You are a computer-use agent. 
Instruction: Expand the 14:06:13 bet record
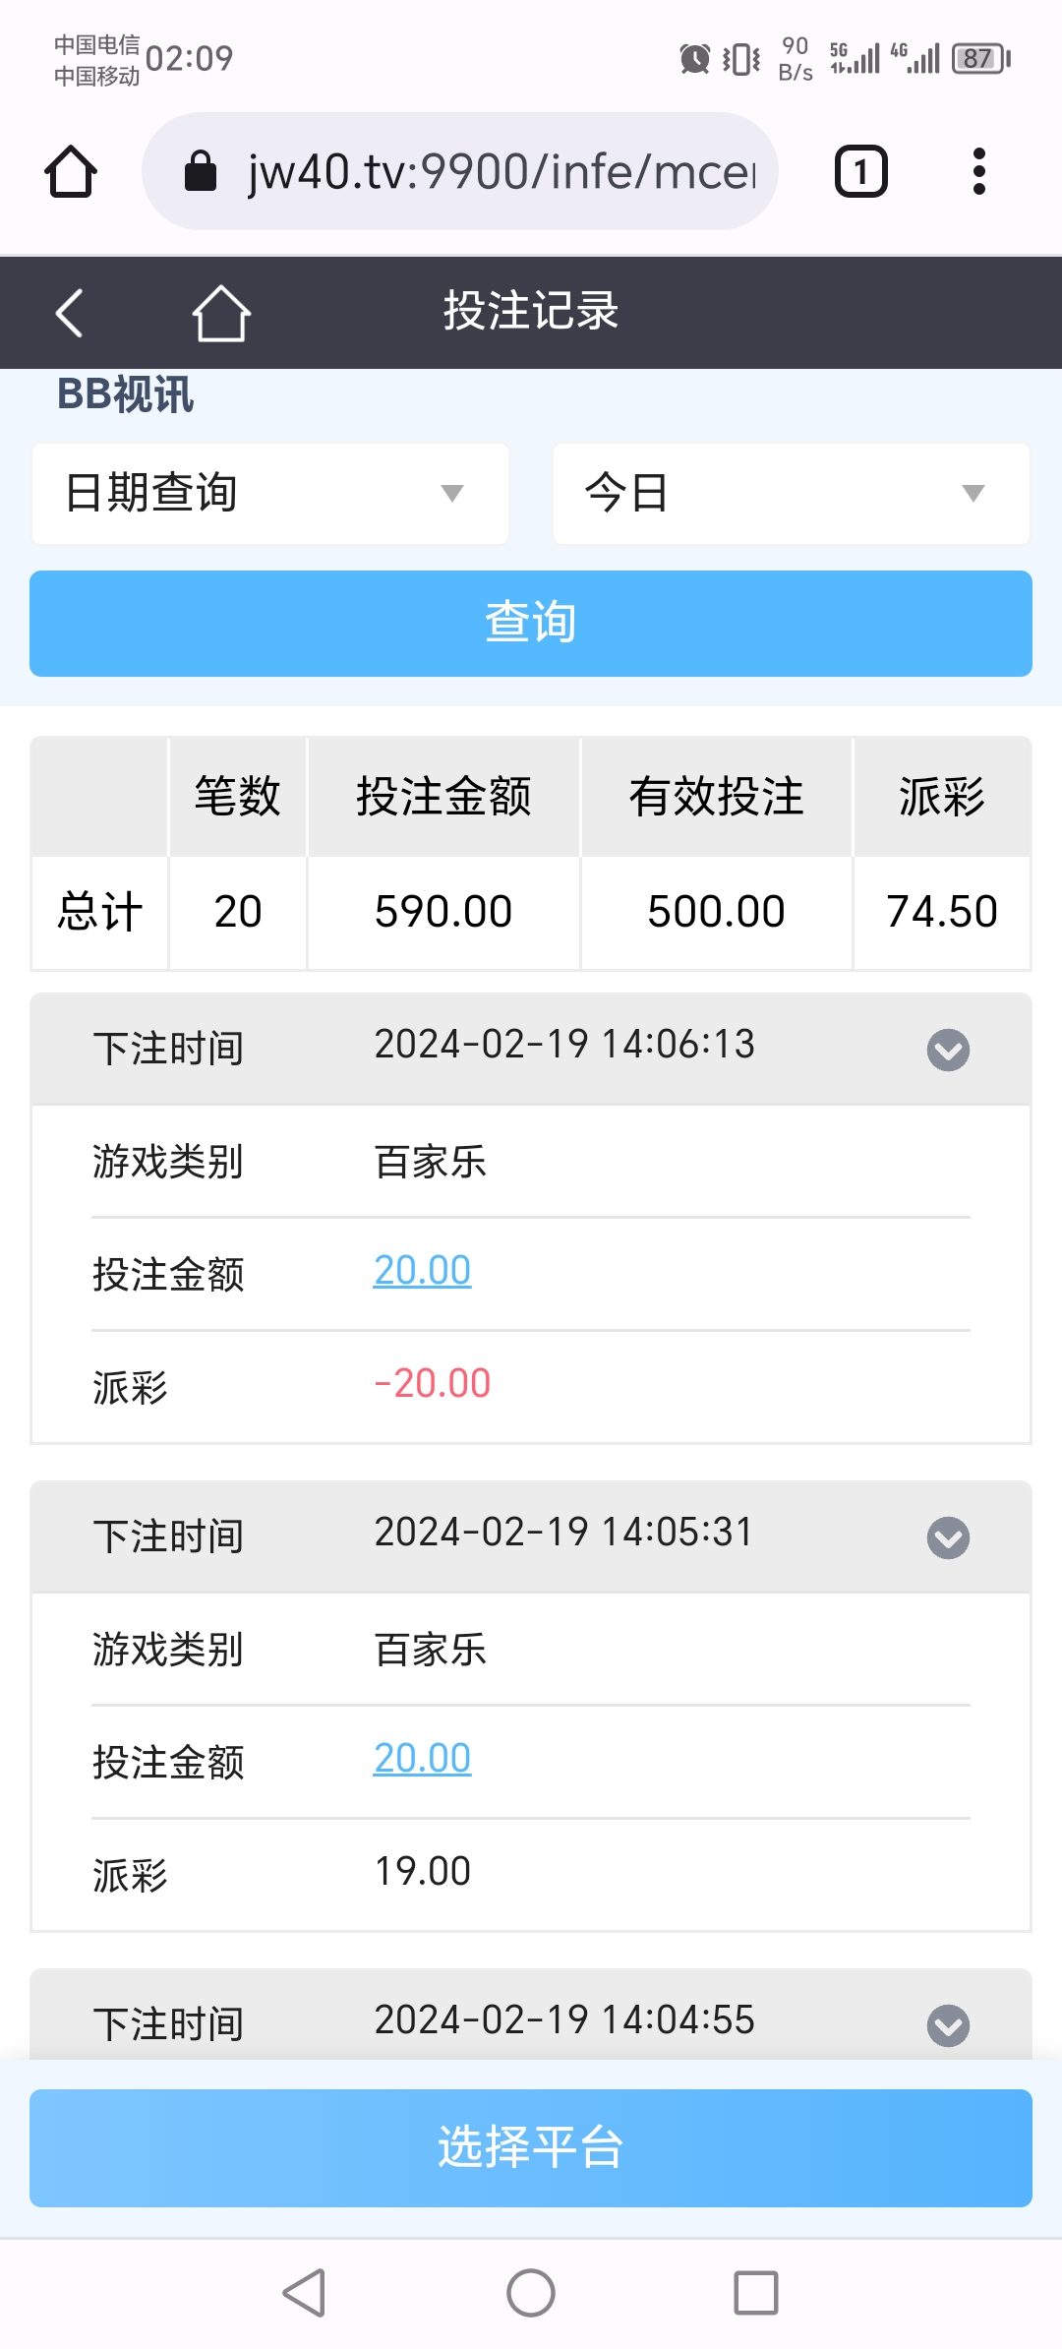point(948,1050)
